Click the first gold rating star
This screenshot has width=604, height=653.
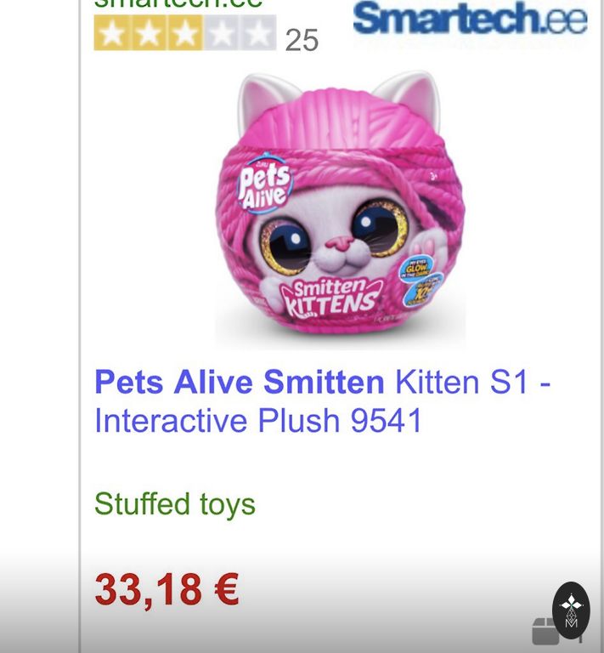tap(111, 34)
